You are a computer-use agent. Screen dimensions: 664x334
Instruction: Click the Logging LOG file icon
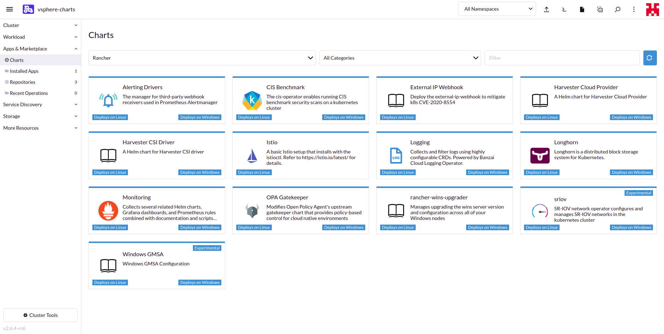[x=396, y=156]
